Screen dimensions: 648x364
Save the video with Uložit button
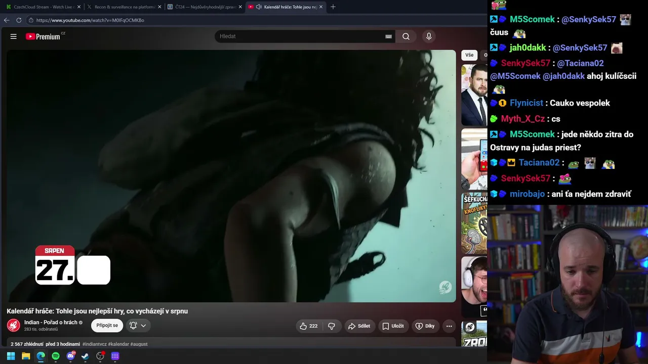click(393, 326)
